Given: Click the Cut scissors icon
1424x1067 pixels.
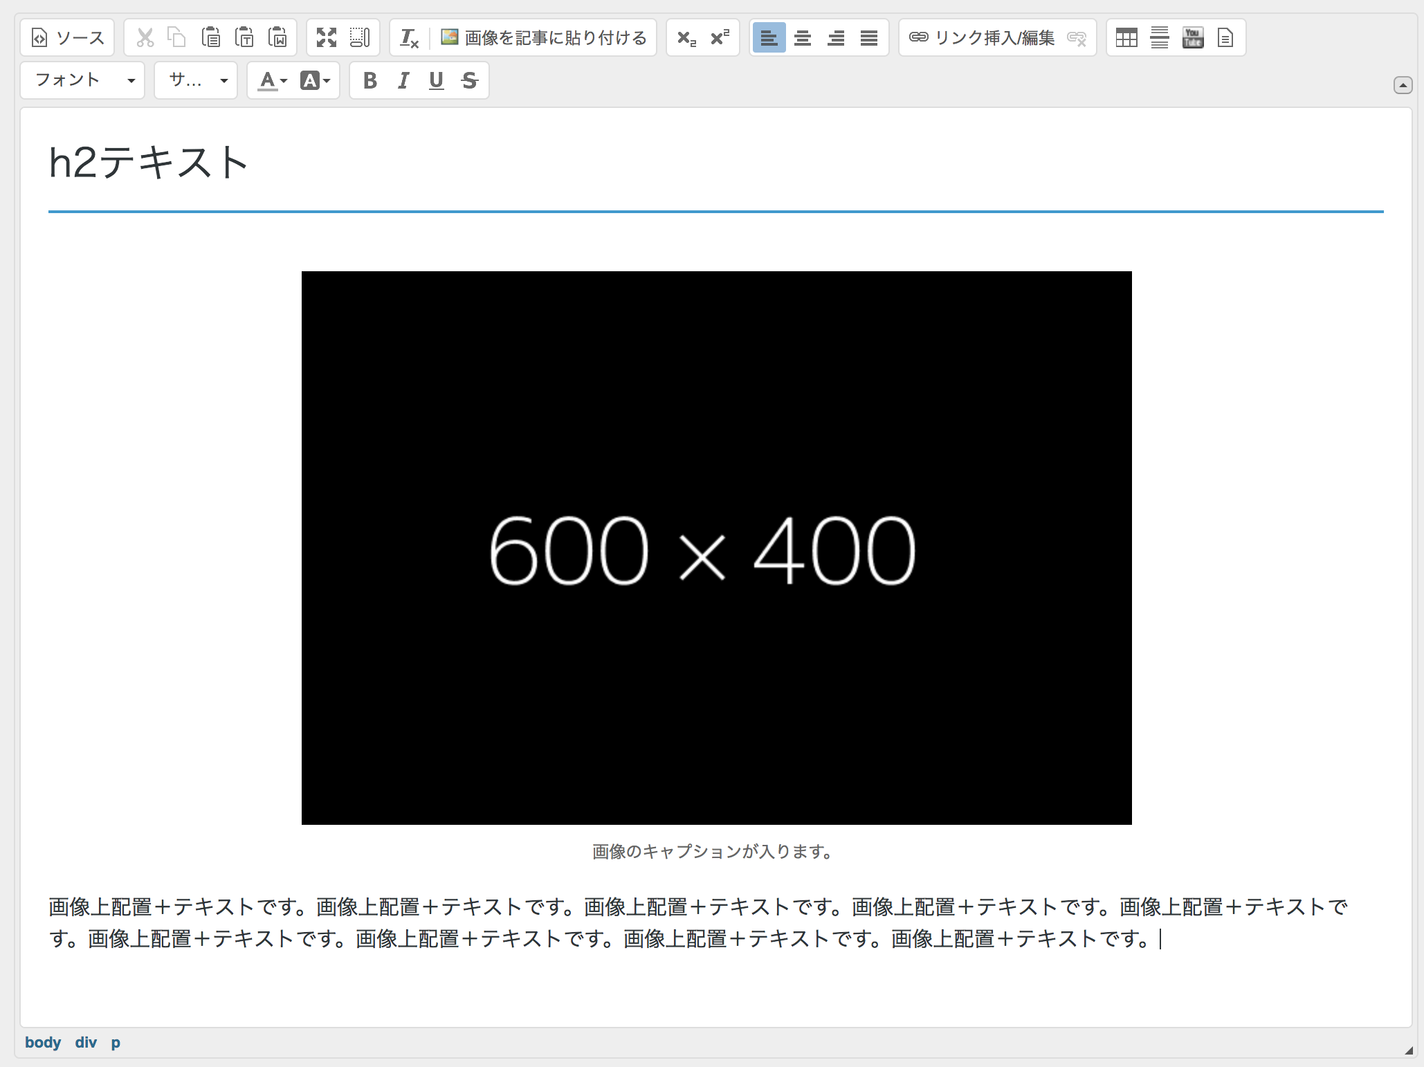Looking at the screenshot, I should 145,37.
